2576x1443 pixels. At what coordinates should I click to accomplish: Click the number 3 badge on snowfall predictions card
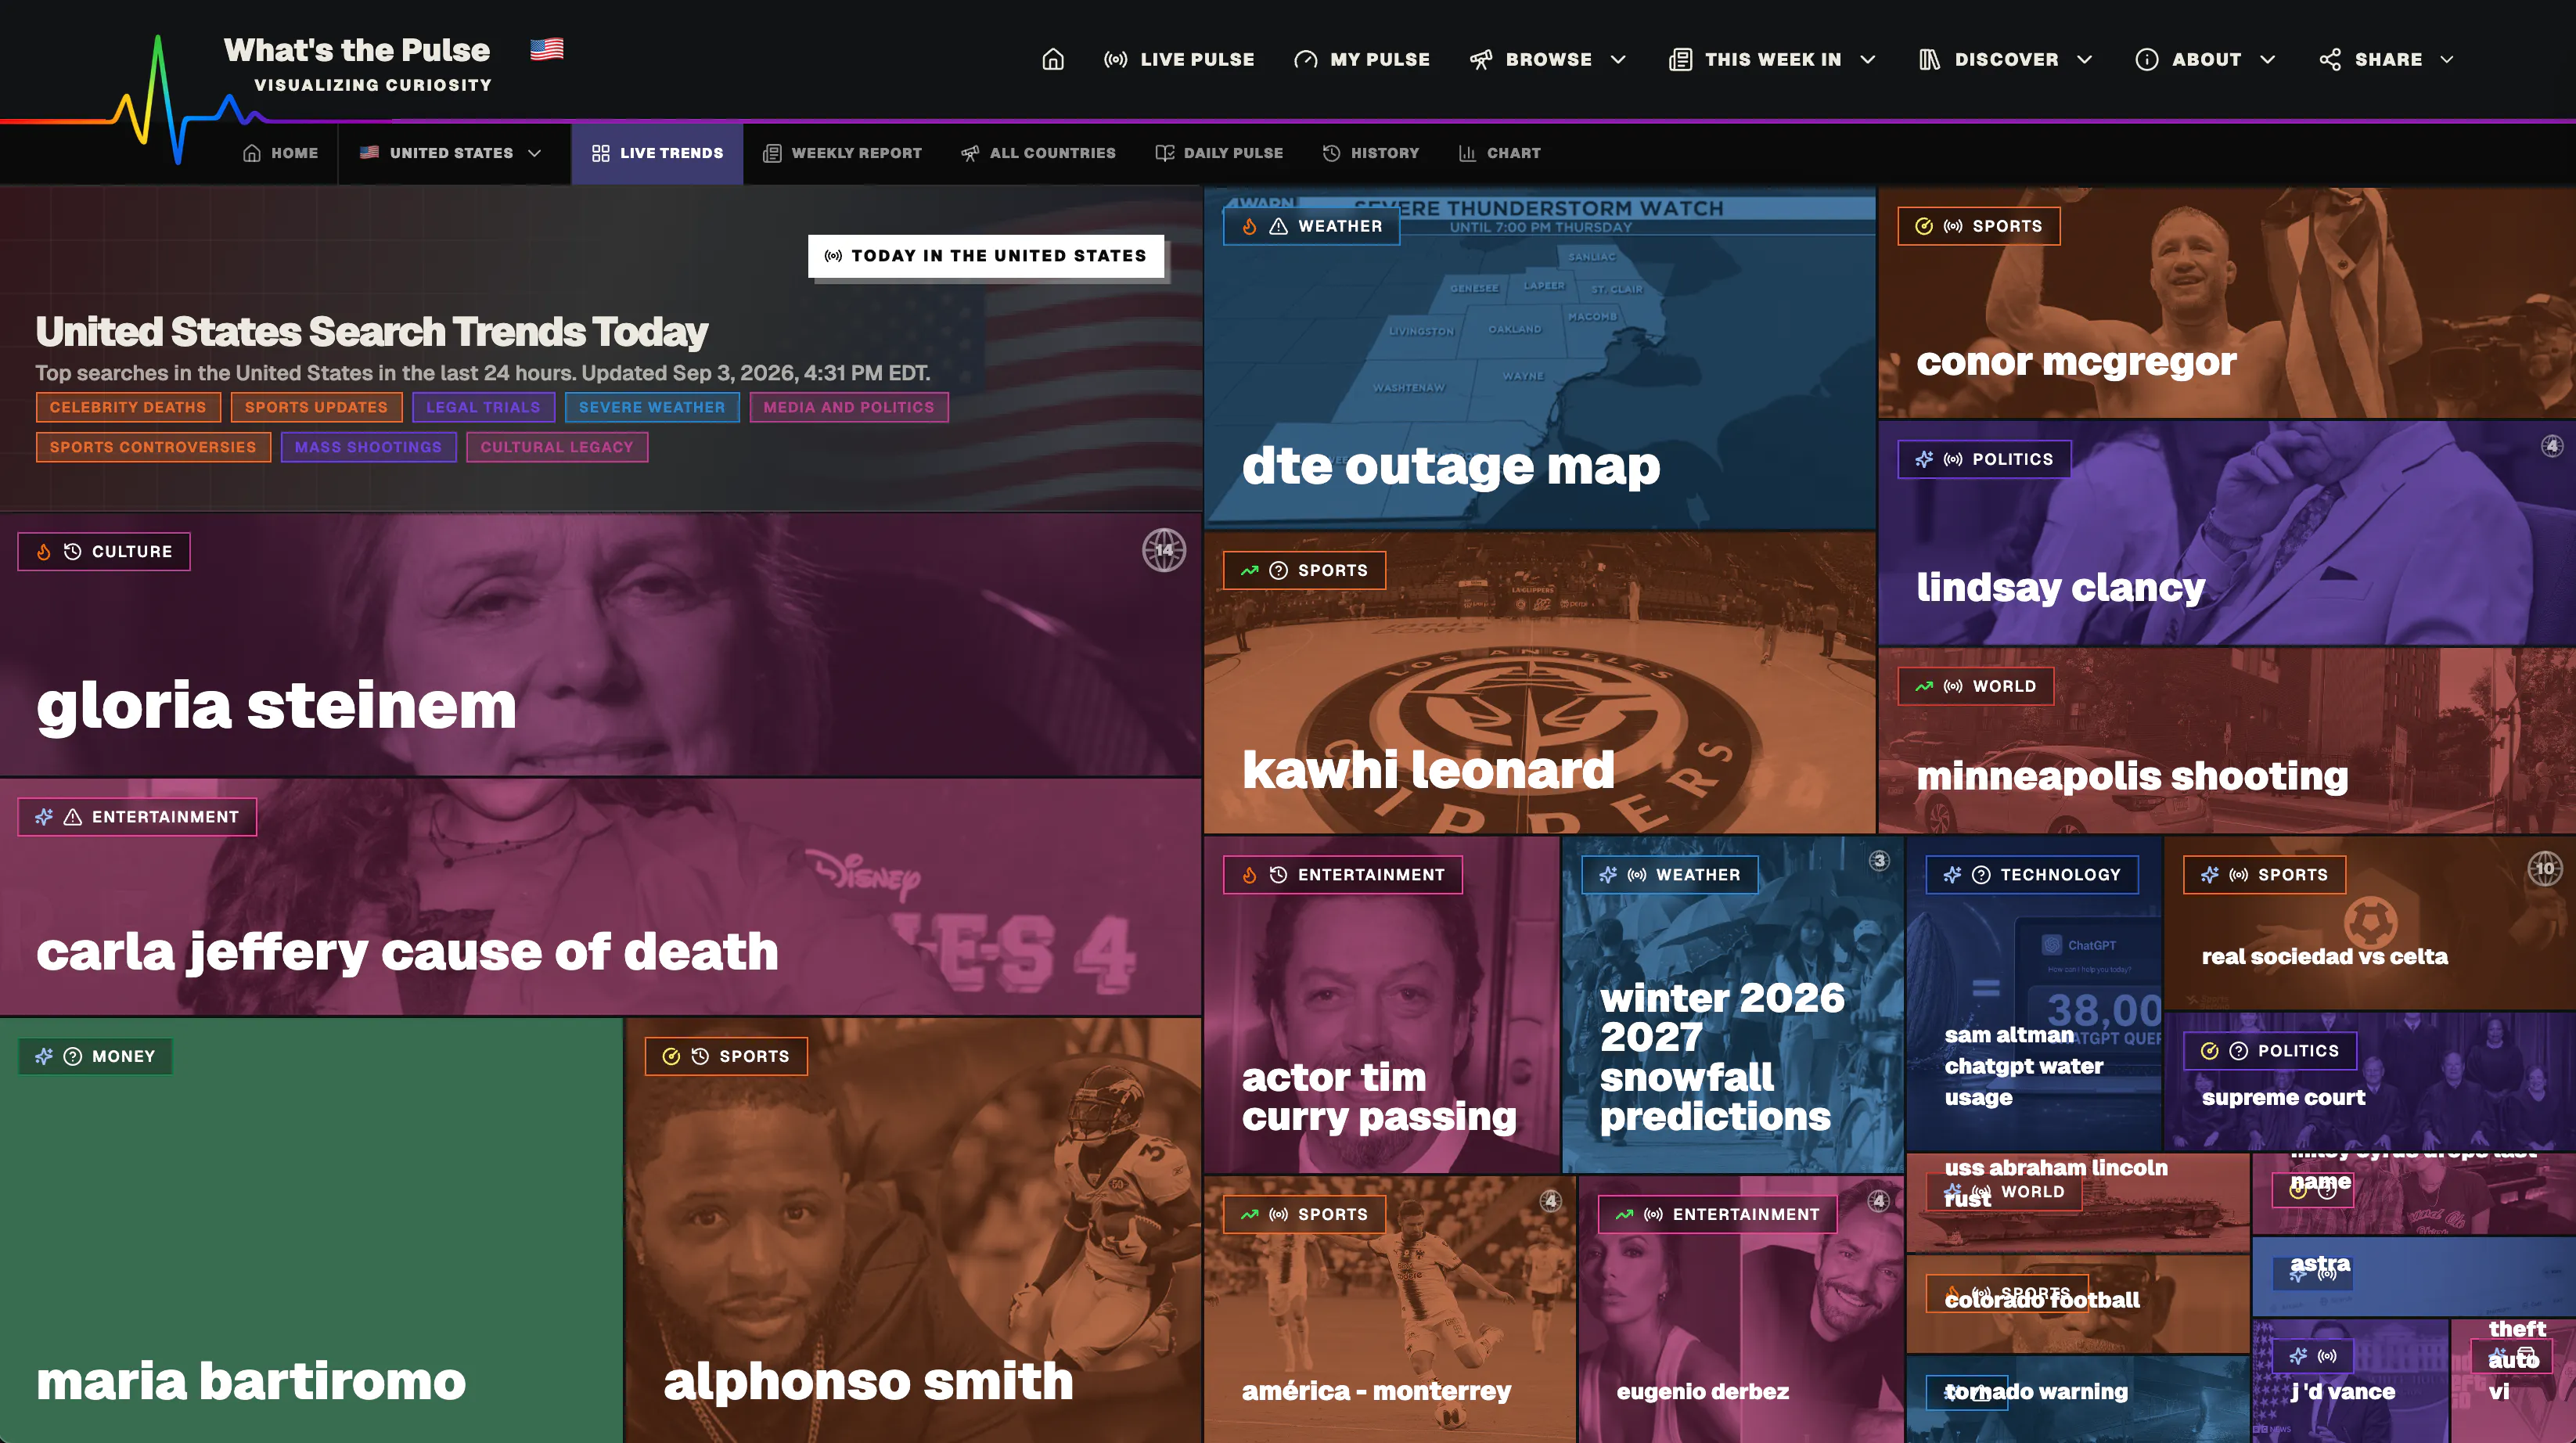pos(1879,860)
